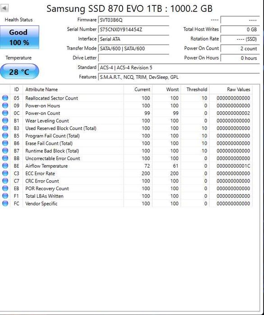Click the Good 100 % health status button

pyautogui.click(x=19, y=37)
